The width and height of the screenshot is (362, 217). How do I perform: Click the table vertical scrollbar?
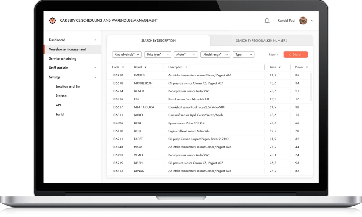point(311,87)
